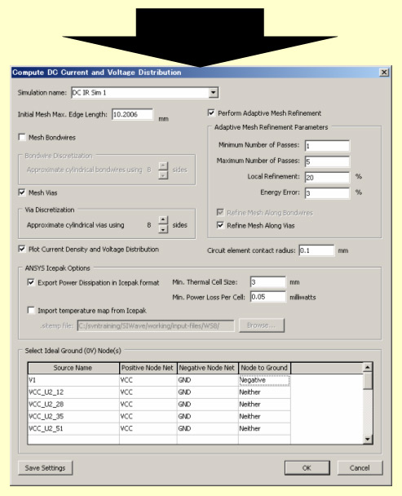Screen dimensions: 402x496
Task: Click VCC cell in VCC_U2_51 row
Action: pos(148,428)
